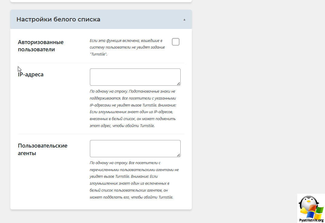Click into the Пользовательские агенты text area
Viewport: 325px width, 223px height.
click(135, 148)
